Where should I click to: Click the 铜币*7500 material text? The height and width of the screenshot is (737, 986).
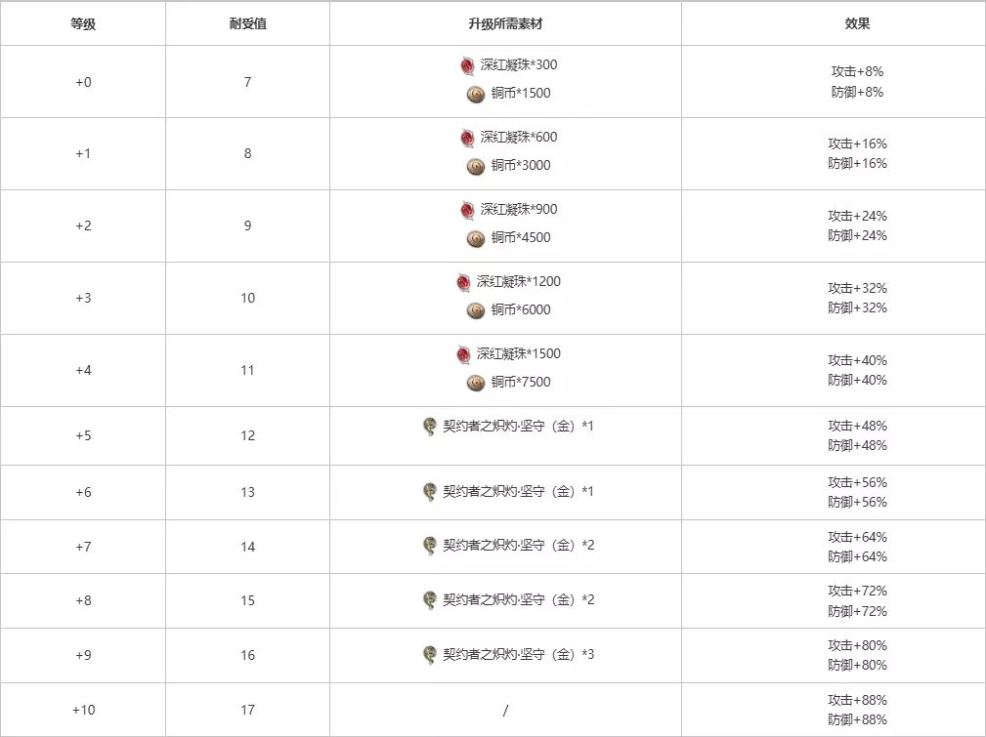(x=521, y=383)
